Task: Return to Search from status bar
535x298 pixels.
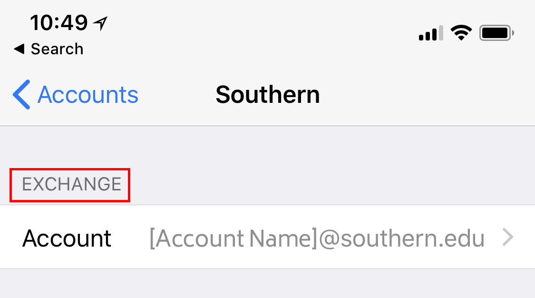Action: (x=57, y=49)
